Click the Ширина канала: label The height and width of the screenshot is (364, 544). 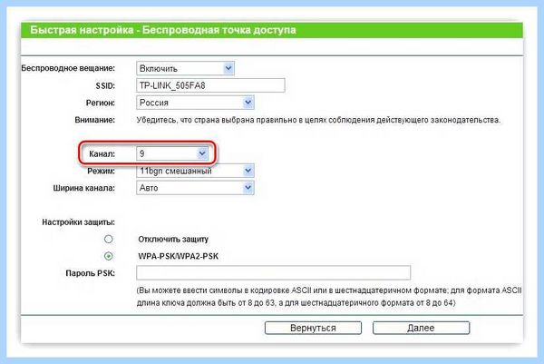(x=84, y=188)
